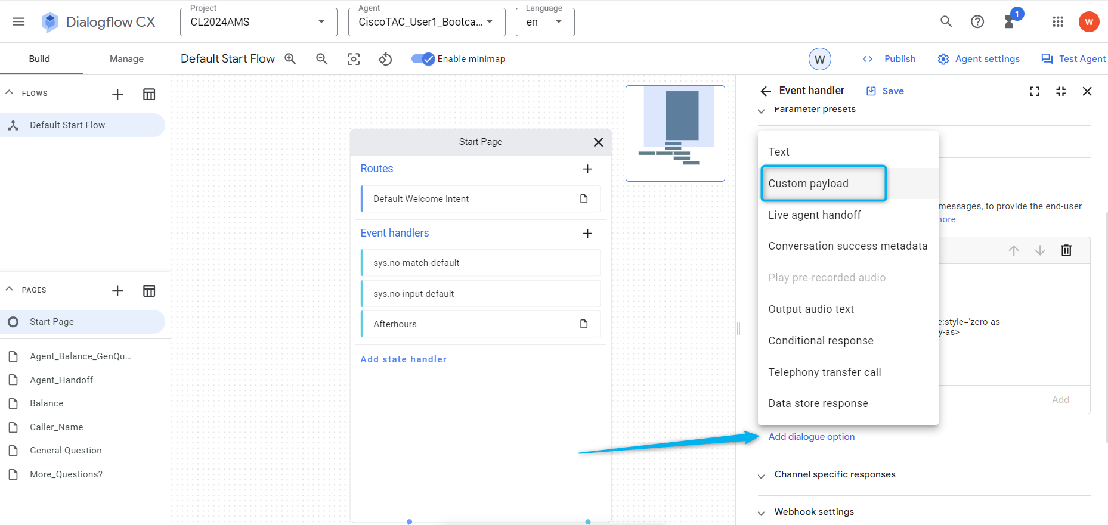Image resolution: width=1108 pixels, height=525 pixels.
Task: Move the response up
Action: (1014, 250)
